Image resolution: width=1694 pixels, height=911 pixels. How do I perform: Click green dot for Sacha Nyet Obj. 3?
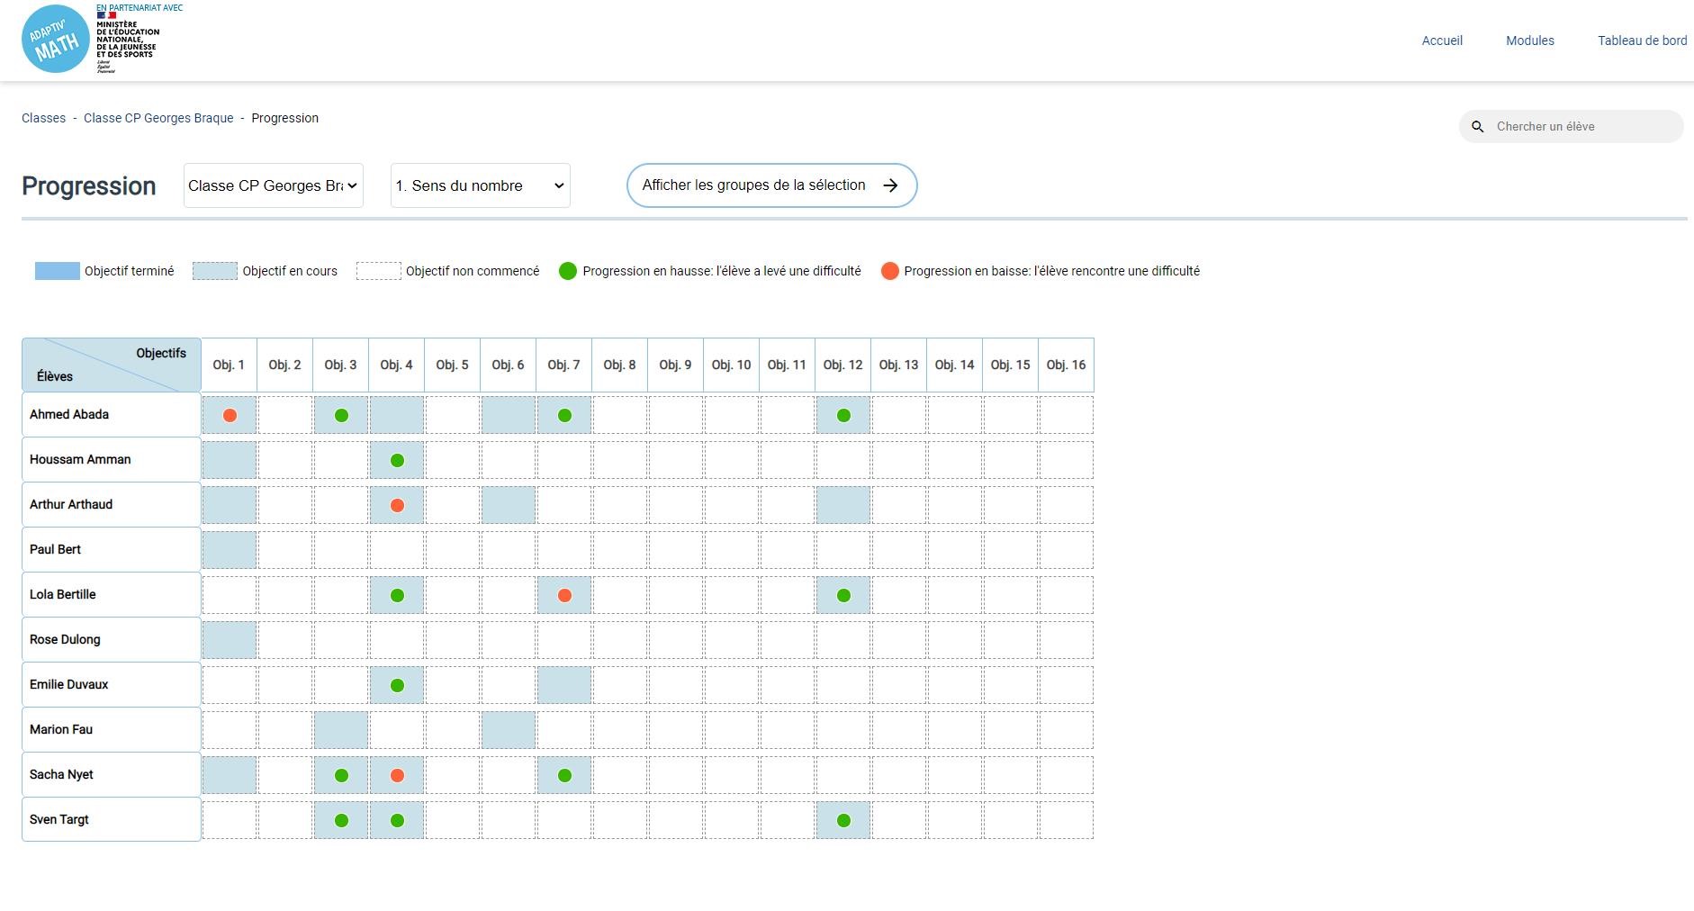341,775
